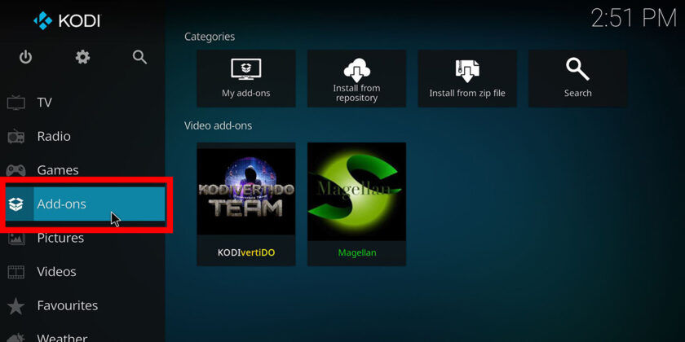This screenshot has height=342, width=685.
Task: Click the power icon in the sidebar
Action: pos(25,57)
